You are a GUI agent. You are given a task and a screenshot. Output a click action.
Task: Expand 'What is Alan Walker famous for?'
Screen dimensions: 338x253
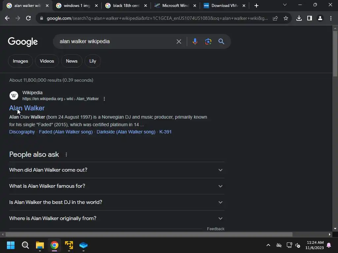[117, 186]
